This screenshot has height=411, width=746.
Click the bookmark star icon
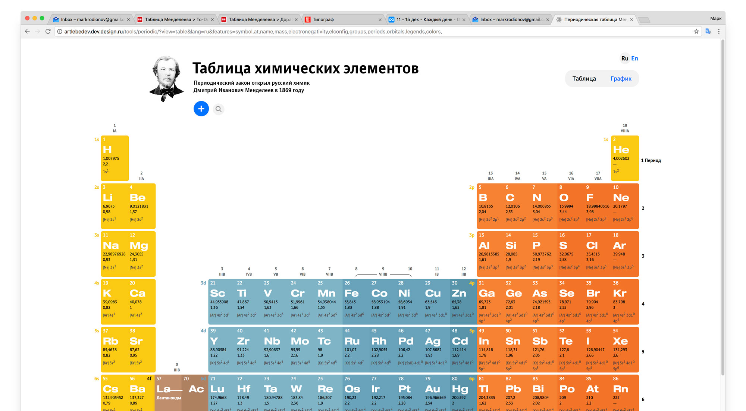[696, 32]
